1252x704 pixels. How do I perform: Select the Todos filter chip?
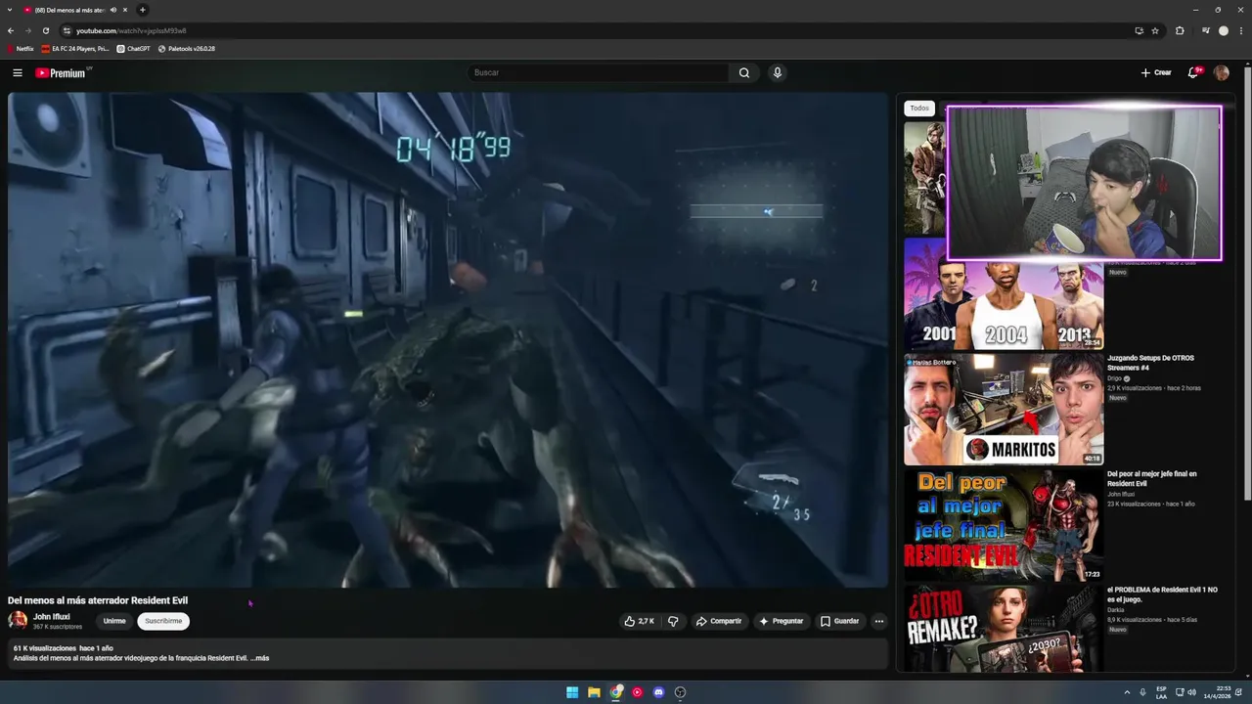pos(919,109)
